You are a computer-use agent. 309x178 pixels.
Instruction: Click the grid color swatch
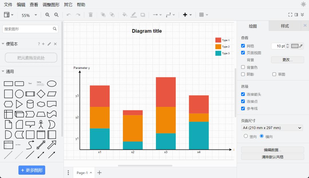295,46
